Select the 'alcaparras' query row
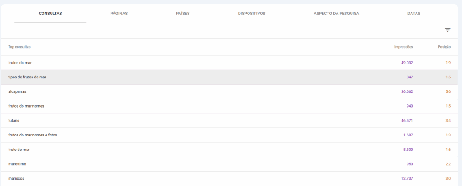This screenshot has width=462, height=186. [18, 91]
